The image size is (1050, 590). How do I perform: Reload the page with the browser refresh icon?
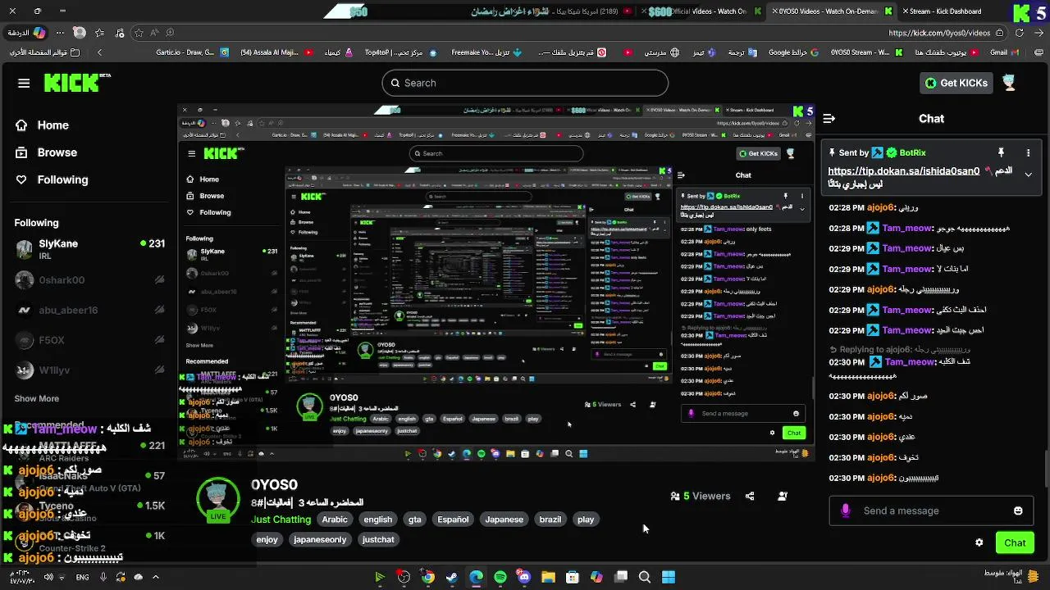click(x=1020, y=33)
